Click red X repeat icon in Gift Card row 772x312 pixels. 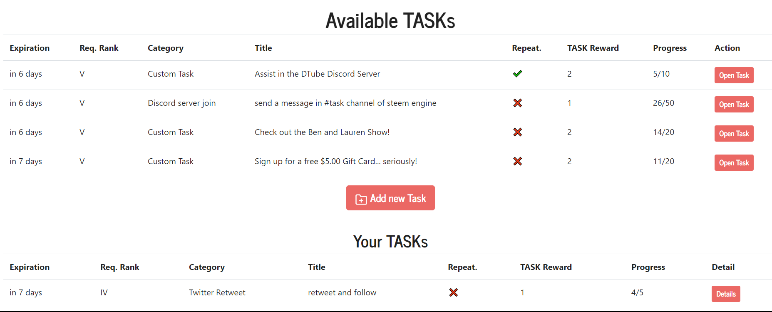tap(517, 161)
